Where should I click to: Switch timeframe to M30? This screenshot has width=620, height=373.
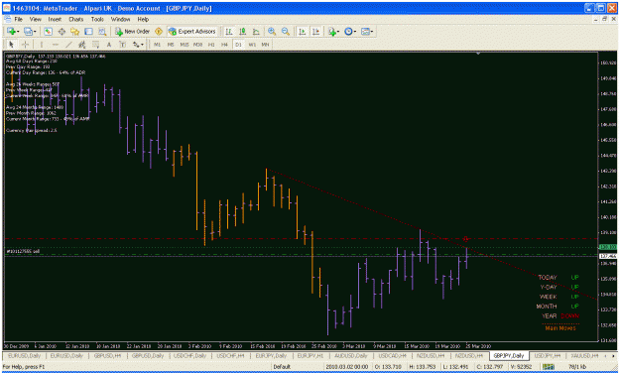point(197,45)
